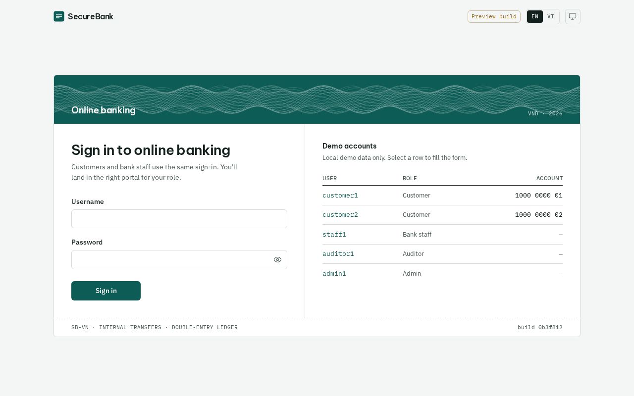The image size is (634, 396).
Task: Click the SecureBank logo icon
Action: (x=59, y=16)
